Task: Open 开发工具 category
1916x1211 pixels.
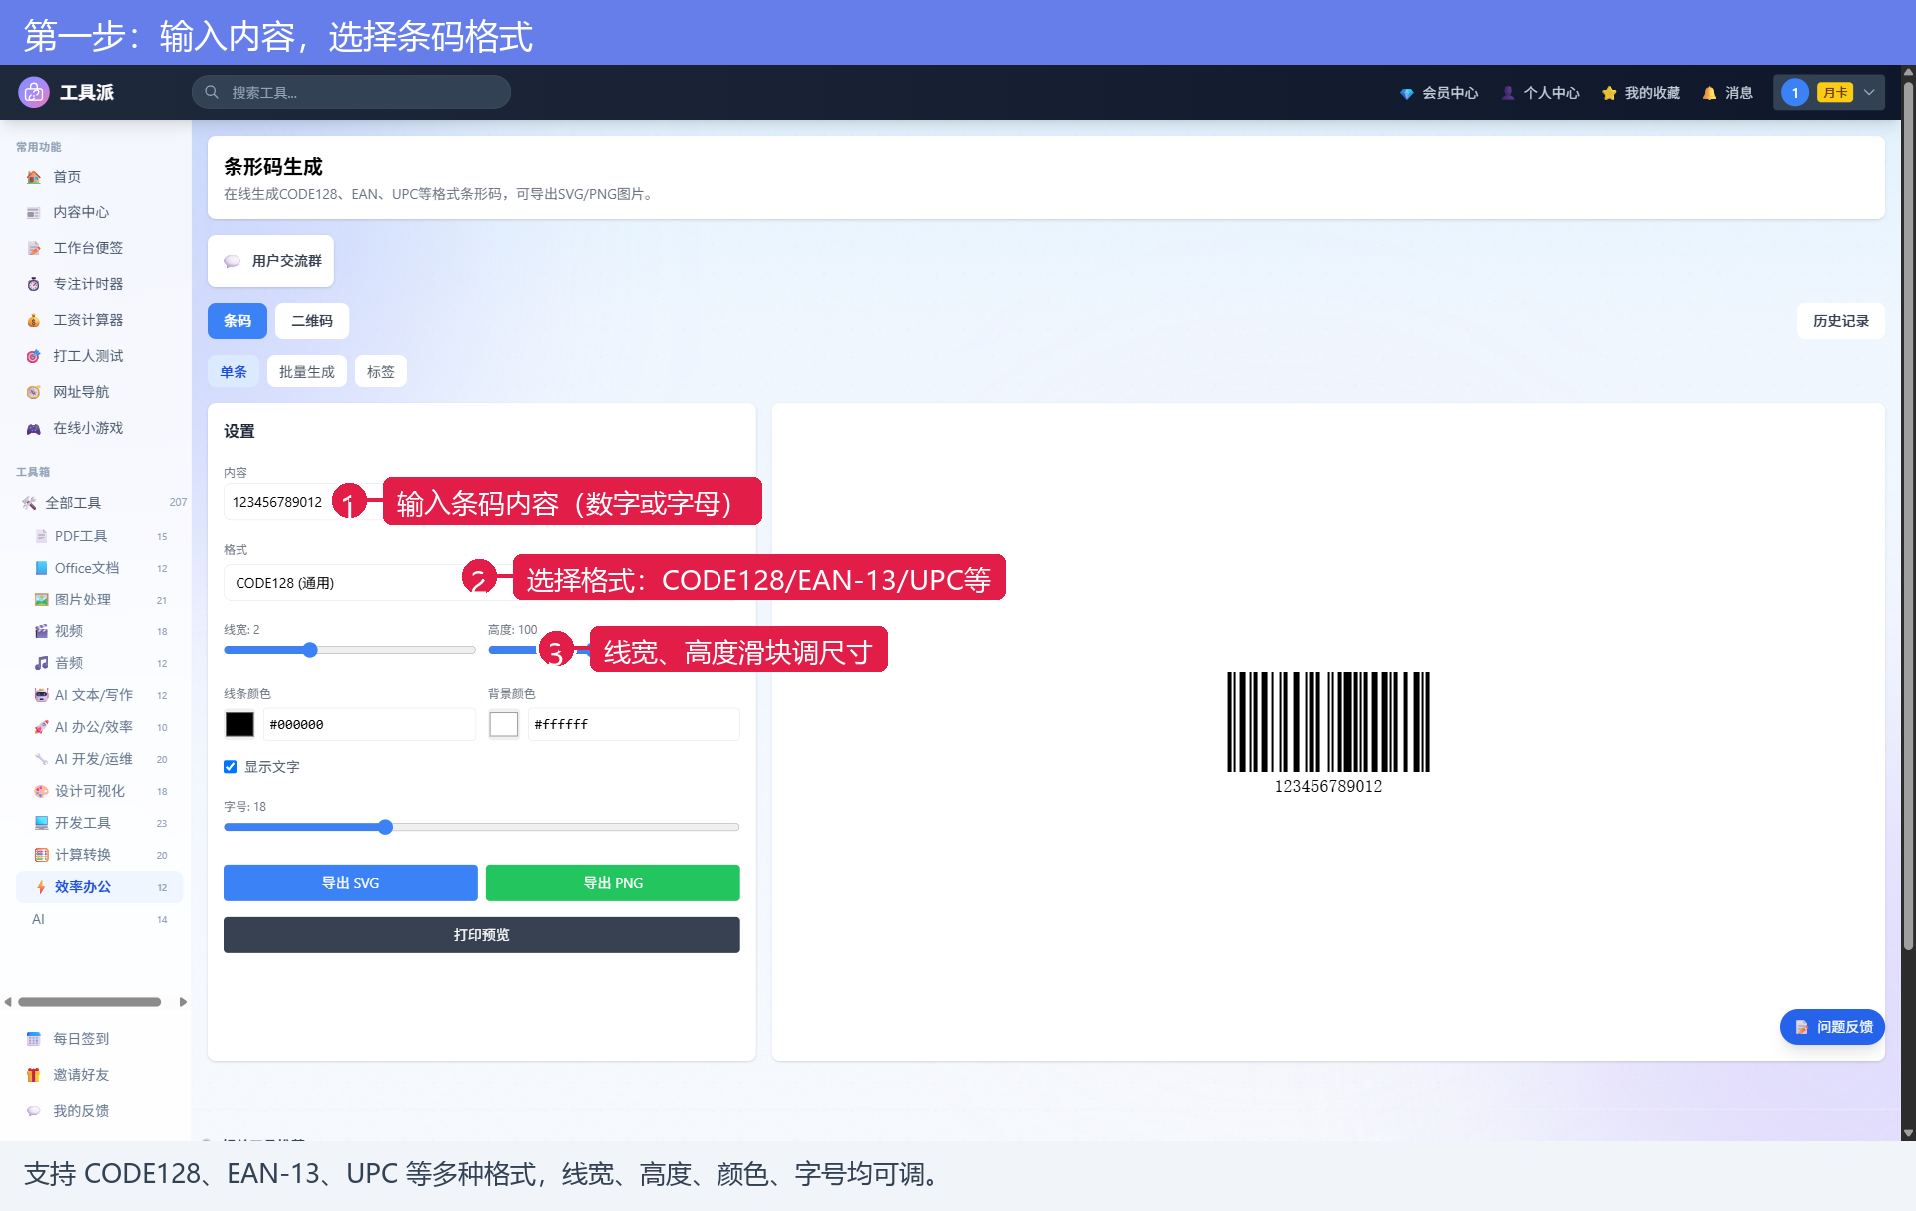Action: pyautogui.click(x=100, y=823)
